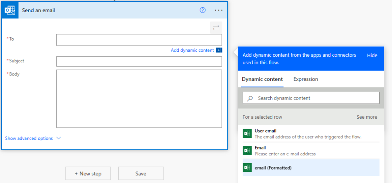The image size is (392, 183).
Task: Click the Add dynamic content link
Action: click(x=192, y=50)
